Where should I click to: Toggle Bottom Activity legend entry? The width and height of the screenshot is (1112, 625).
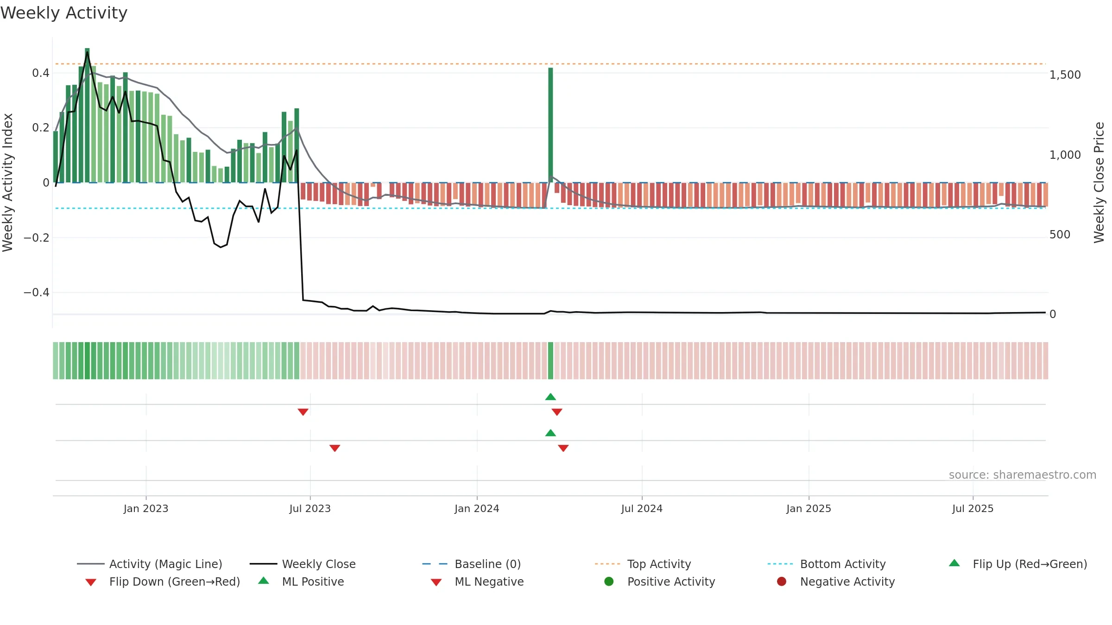tap(827, 564)
